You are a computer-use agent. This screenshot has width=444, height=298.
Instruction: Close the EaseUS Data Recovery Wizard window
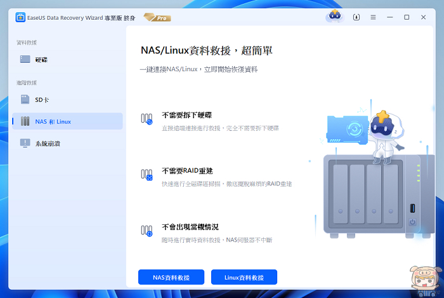(x=424, y=17)
